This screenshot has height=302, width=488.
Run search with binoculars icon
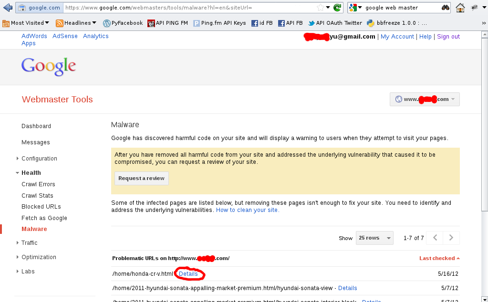click(446, 8)
